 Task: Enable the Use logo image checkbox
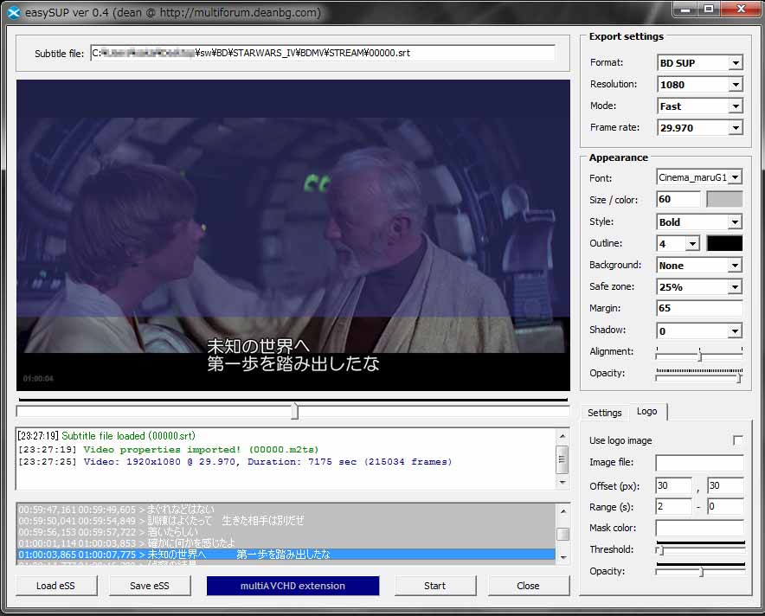coord(737,440)
